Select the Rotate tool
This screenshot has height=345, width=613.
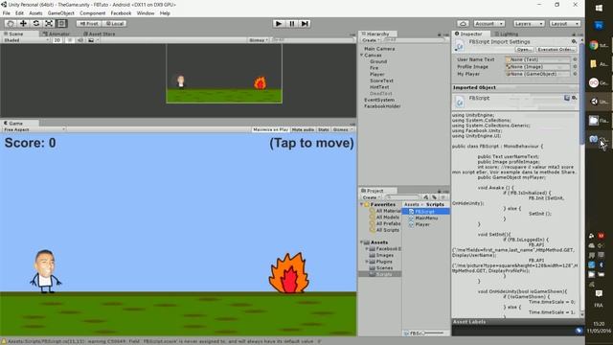click(x=36, y=23)
